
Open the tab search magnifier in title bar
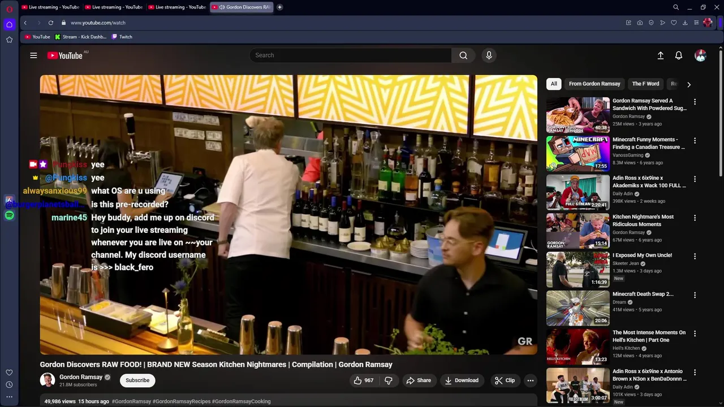coord(676,7)
